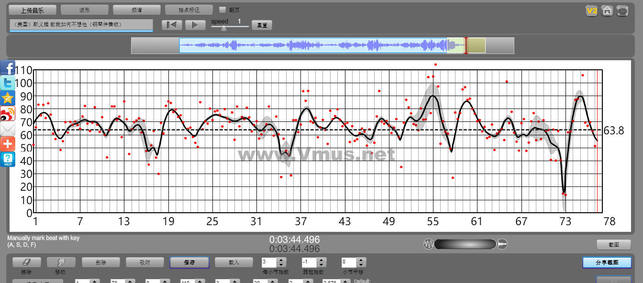Viewport: 643px width, 283px height.
Task: Click the Facebook share icon
Action: click(x=8, y=68)
